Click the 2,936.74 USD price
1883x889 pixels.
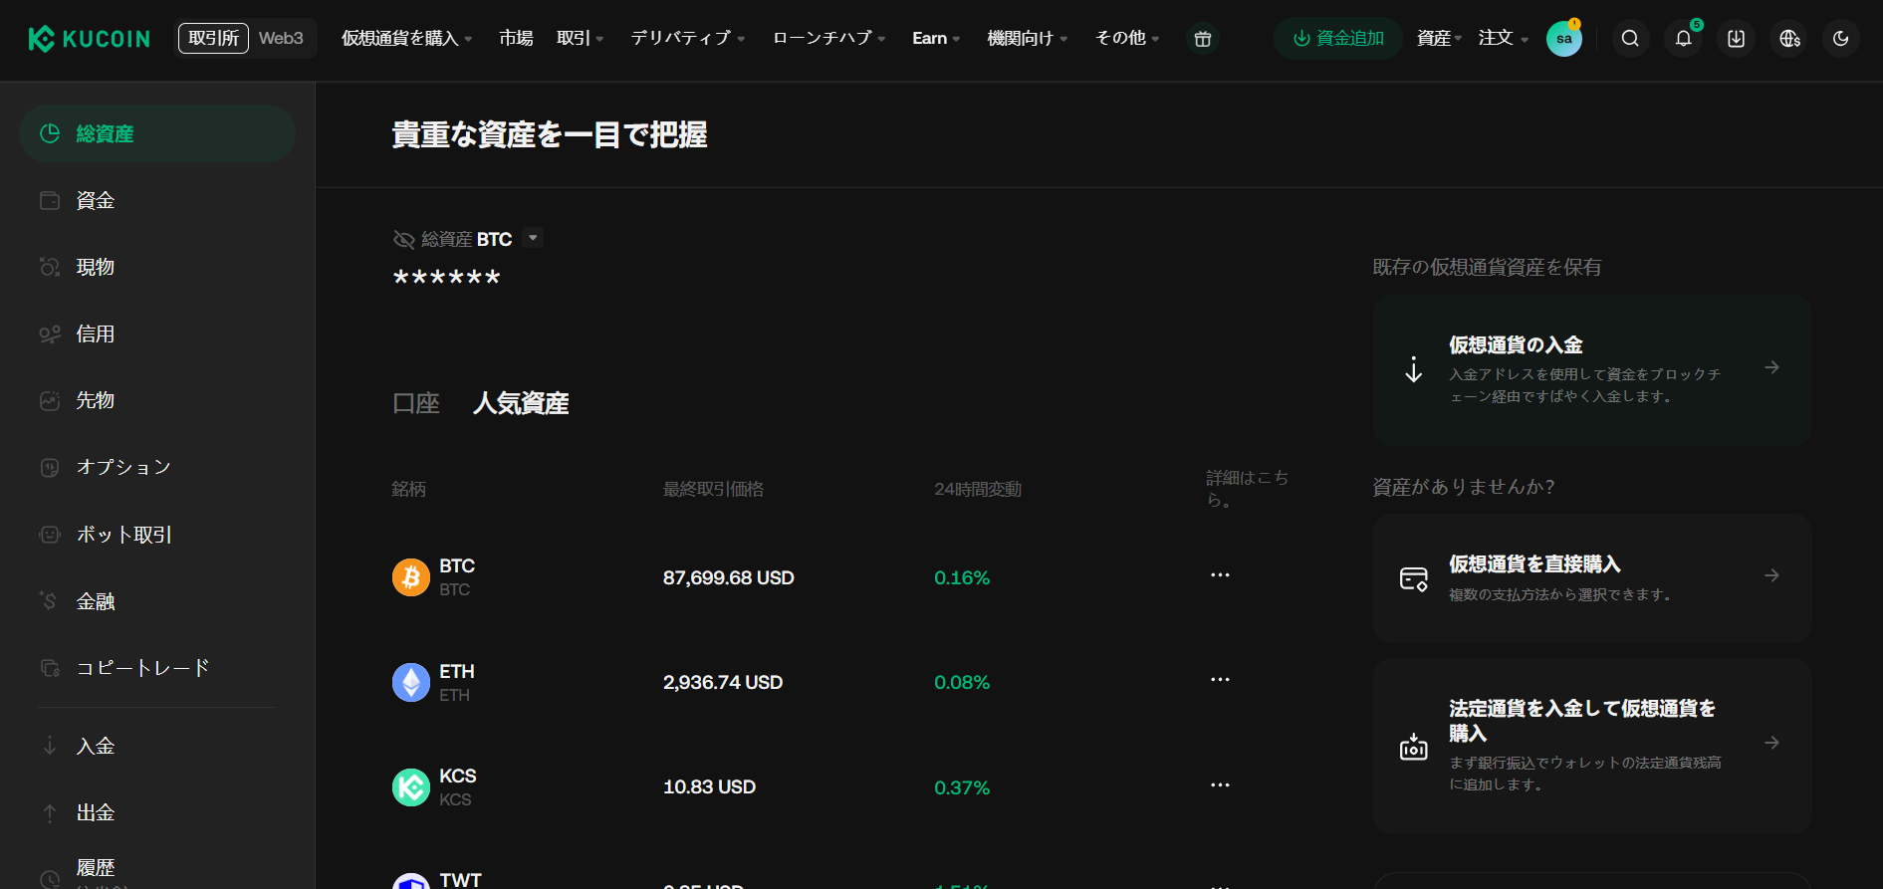click(723, 683)
